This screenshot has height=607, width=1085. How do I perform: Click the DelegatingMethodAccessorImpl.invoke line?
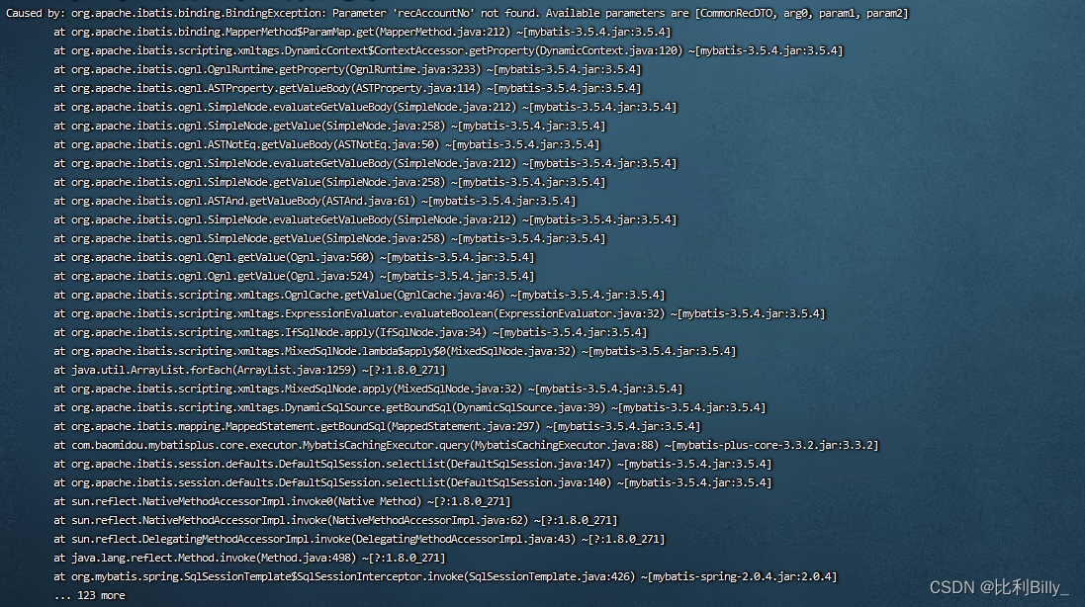359,539
